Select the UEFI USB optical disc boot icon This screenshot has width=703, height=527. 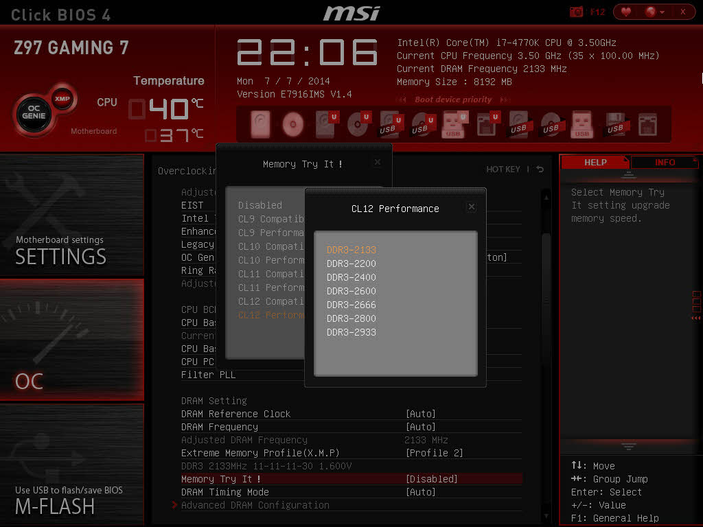[423, 124]
